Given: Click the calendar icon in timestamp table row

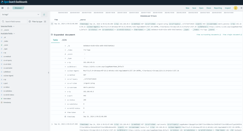Looking at the screenshot, I should 65,117.
